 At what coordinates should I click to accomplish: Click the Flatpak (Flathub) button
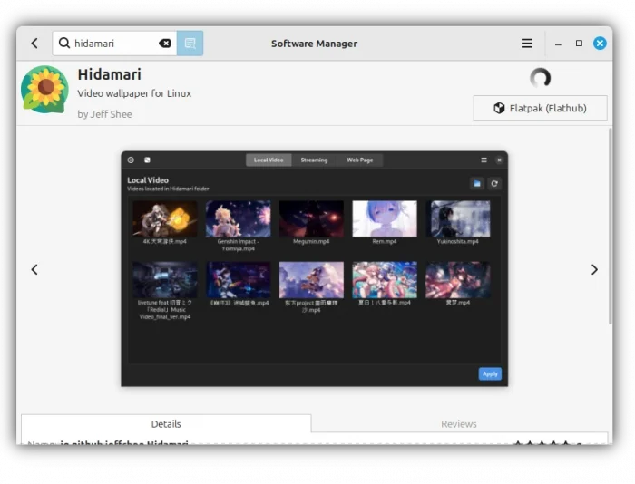(x=540, y=108)
